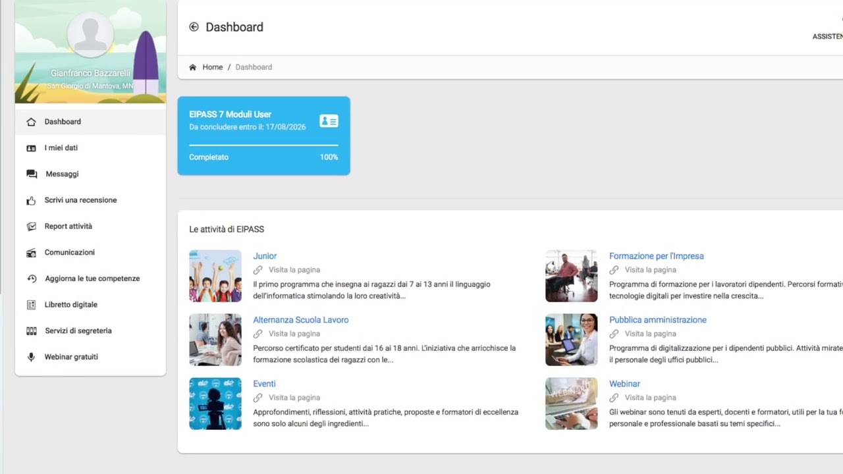Click the Messaggi chat bubble icon
Screen dimensions: 843x474
coord(32,174)
